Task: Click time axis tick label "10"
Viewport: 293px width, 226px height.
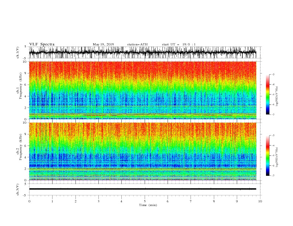Action: coord(260,201)
